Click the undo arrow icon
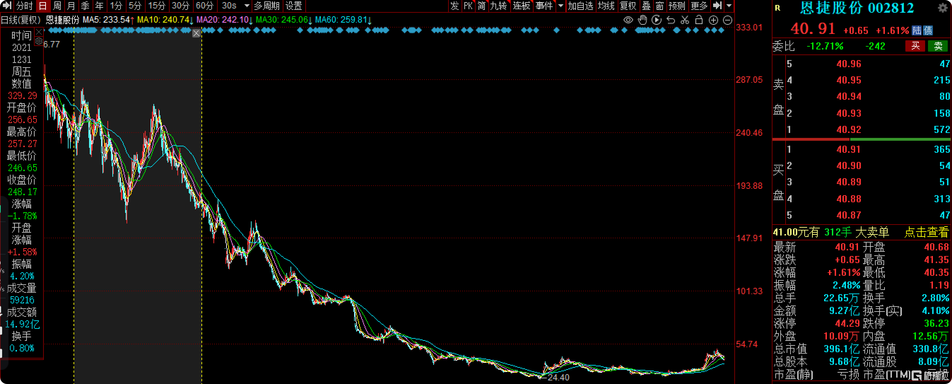 pyautogui.click(x=670, y=20)
